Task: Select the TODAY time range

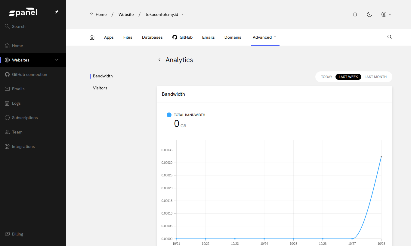Action: point(326,77)
